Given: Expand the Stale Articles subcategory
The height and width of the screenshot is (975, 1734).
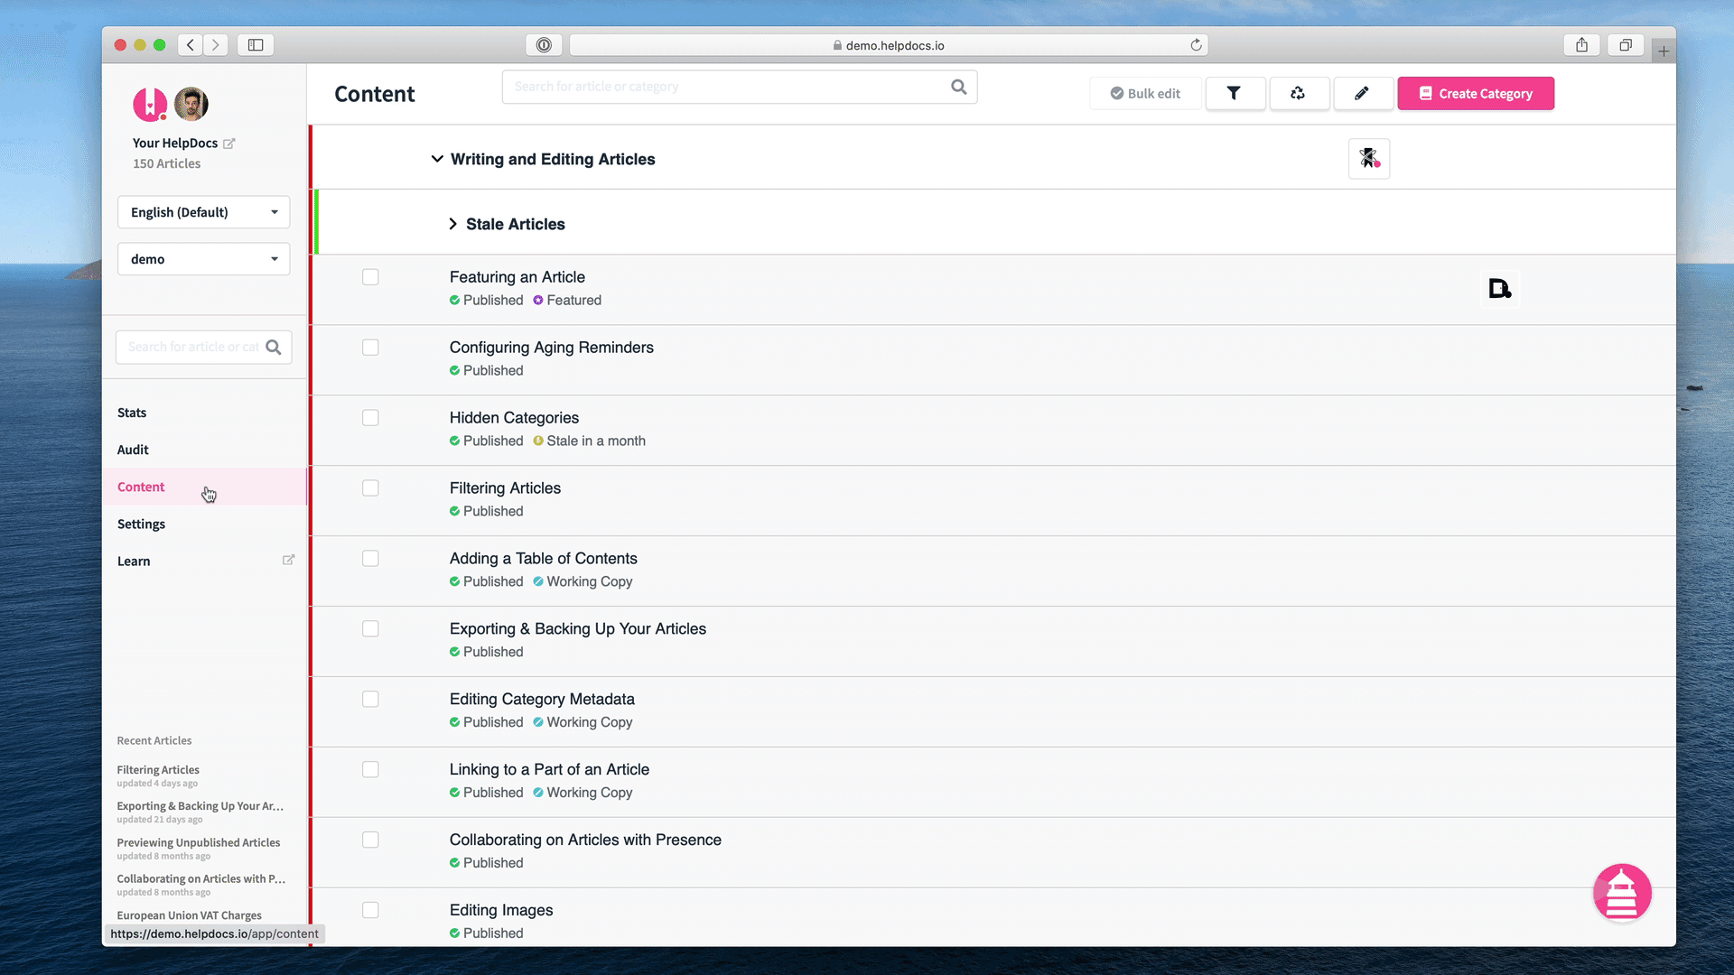Looking at the screenshot, I should [452, 224].
